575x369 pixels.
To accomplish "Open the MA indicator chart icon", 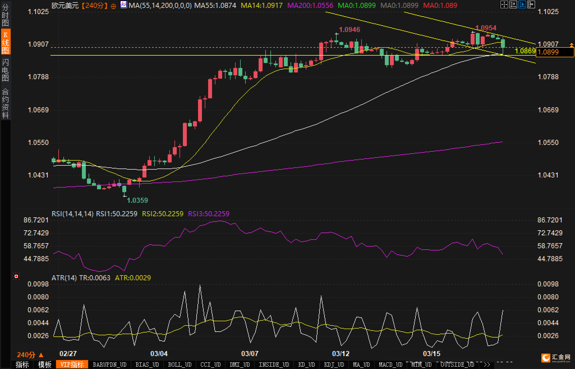I will [x=123, y=4].
